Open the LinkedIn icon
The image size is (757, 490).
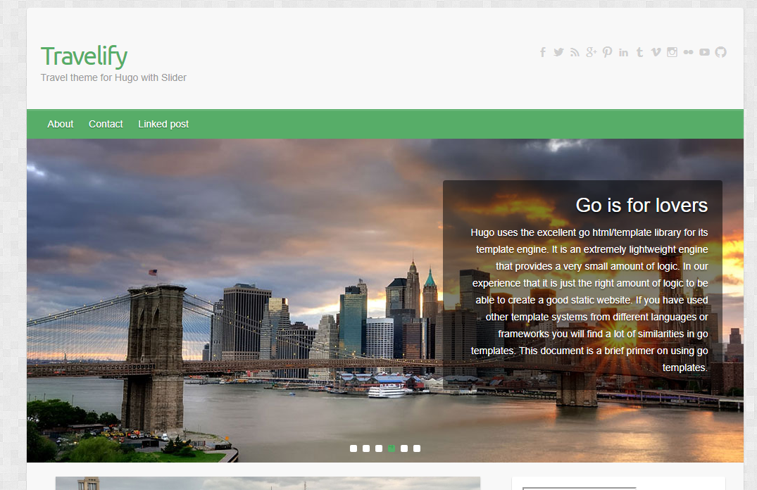(624, 52)
